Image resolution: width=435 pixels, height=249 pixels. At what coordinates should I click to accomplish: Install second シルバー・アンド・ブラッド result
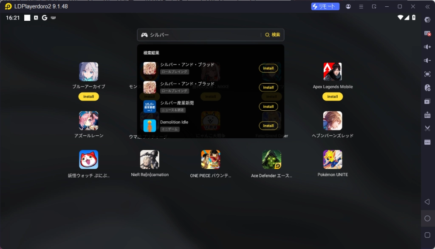point(268,87)
